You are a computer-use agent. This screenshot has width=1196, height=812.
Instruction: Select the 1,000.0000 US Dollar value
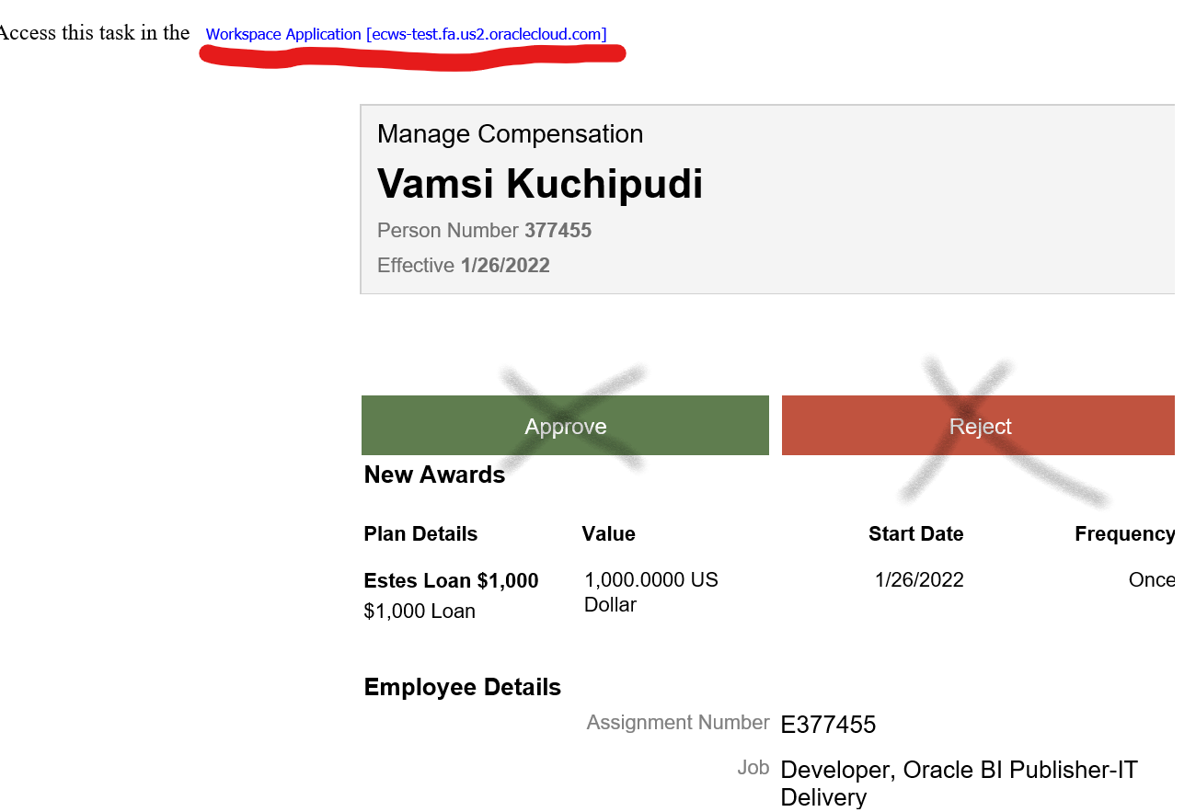click(x=650, y=591)
